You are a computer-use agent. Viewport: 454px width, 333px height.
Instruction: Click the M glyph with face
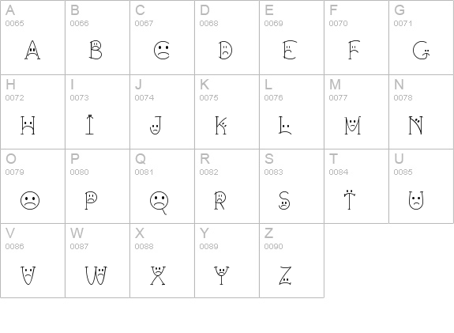click(353, 125)
